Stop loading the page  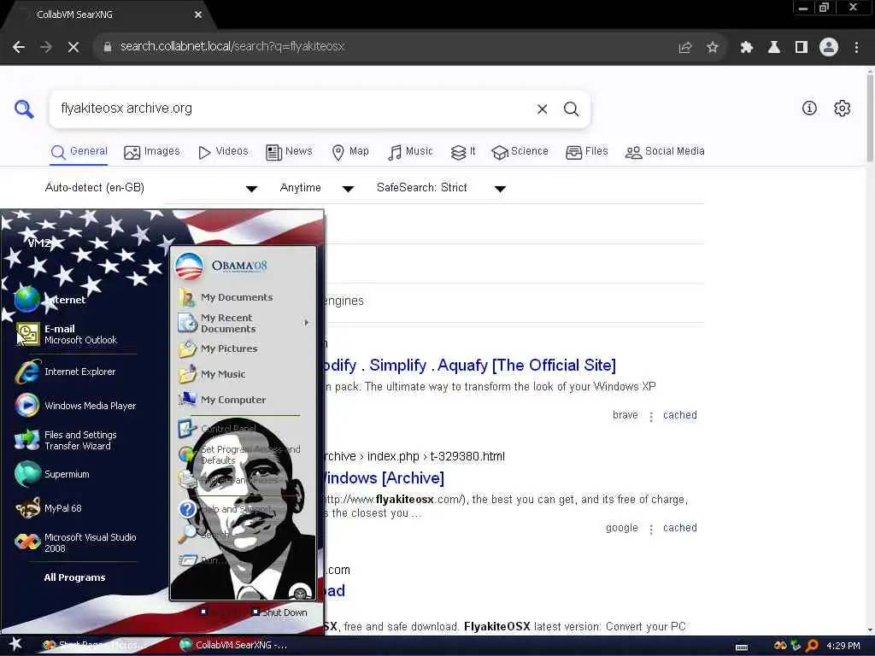[x=73, y=47]
